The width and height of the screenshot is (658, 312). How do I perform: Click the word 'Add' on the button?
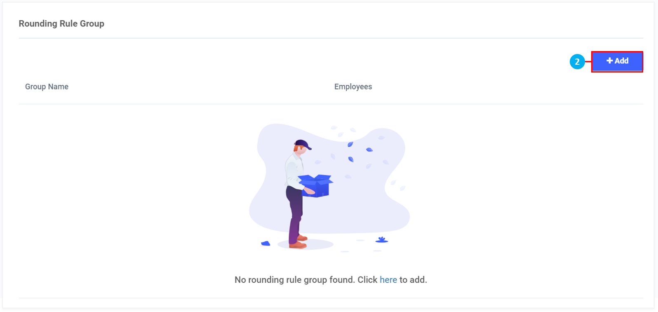[621, 61]
